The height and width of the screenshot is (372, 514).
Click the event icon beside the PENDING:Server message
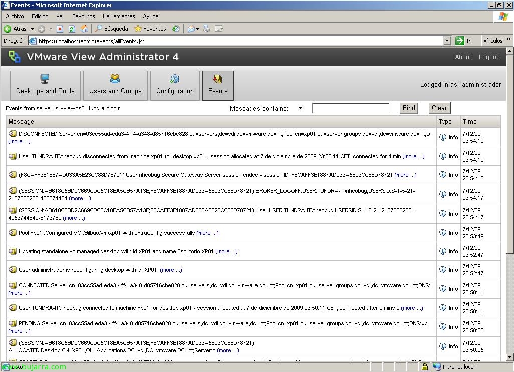pos(12,323)
